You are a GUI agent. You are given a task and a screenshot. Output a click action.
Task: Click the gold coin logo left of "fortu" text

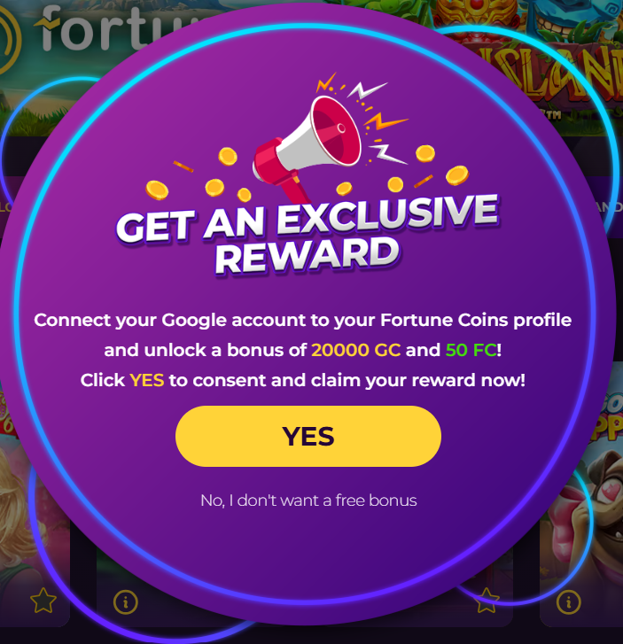click(x=9, y=38)
